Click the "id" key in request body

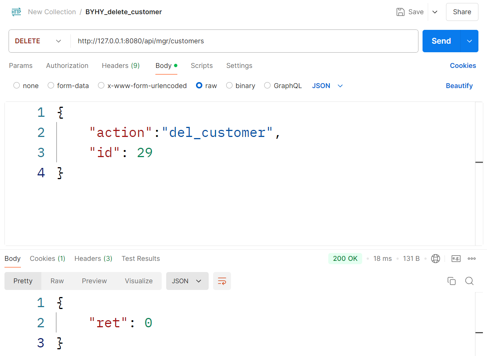105,153
